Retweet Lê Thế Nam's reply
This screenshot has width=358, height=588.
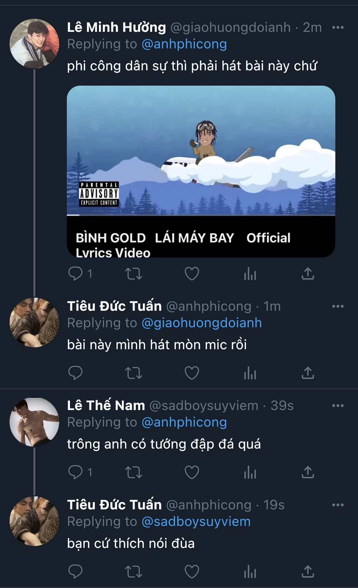click(133, 472)
